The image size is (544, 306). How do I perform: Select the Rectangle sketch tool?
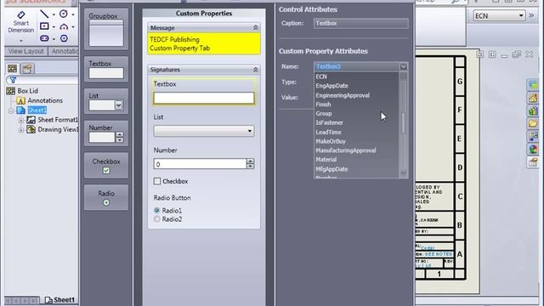pos(44,26)
